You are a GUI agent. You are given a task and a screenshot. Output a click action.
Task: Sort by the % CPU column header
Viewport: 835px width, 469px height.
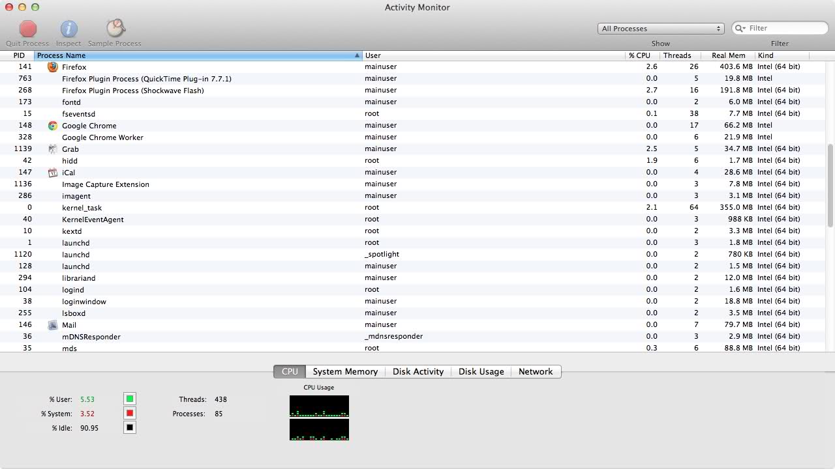643,55
